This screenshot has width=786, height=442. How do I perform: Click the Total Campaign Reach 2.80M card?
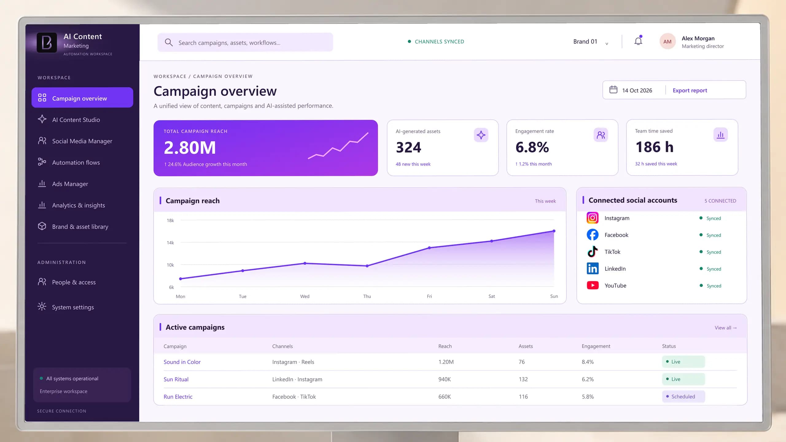pos(266,148)
